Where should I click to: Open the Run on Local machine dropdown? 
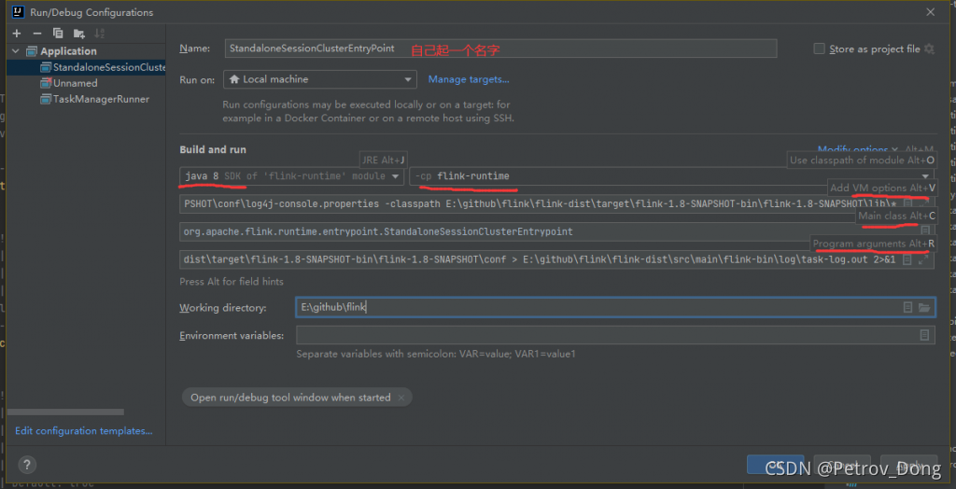(320, 79)
